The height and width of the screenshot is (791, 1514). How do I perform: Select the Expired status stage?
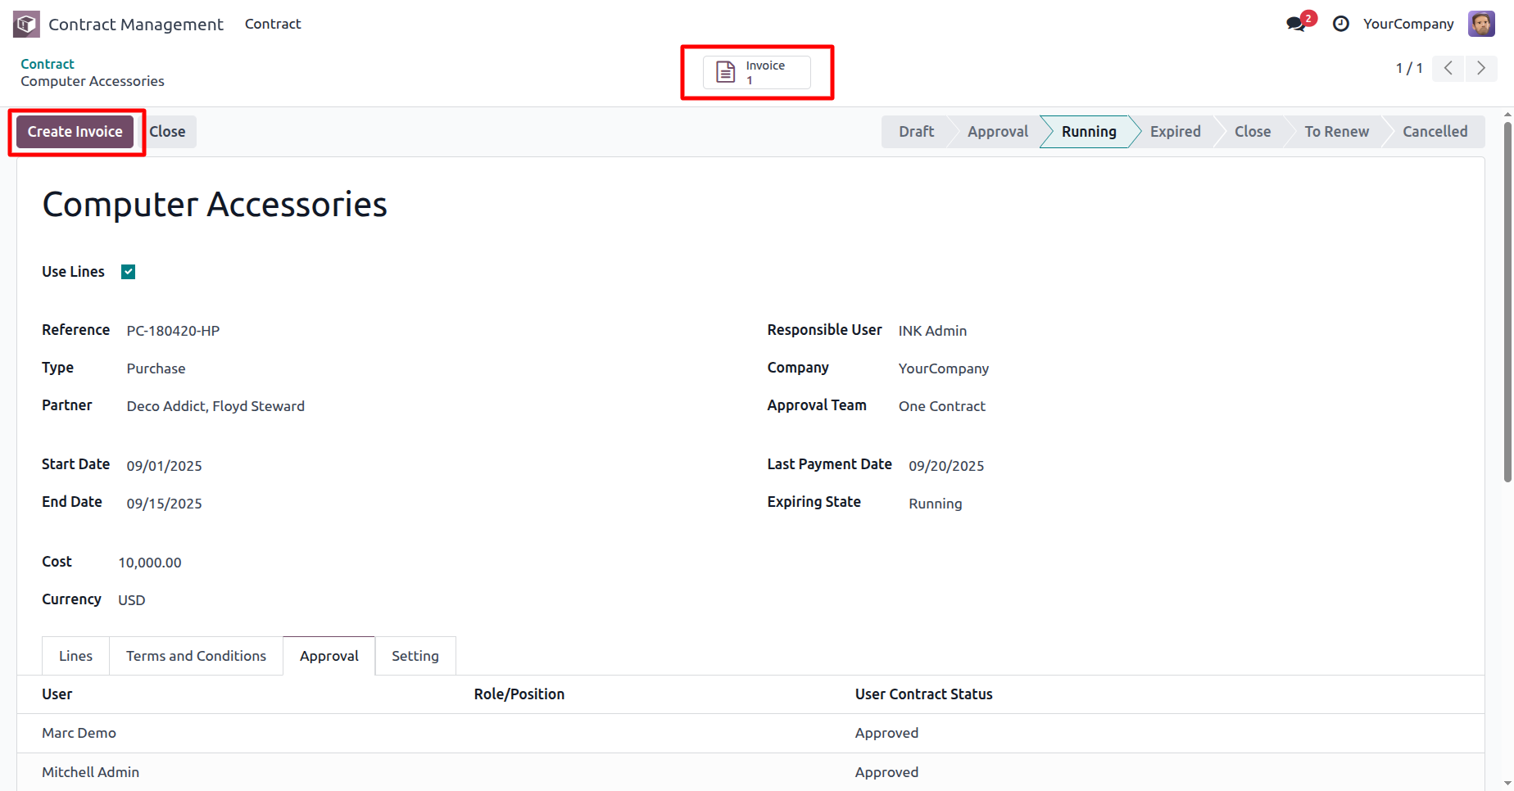point(1175,132)
